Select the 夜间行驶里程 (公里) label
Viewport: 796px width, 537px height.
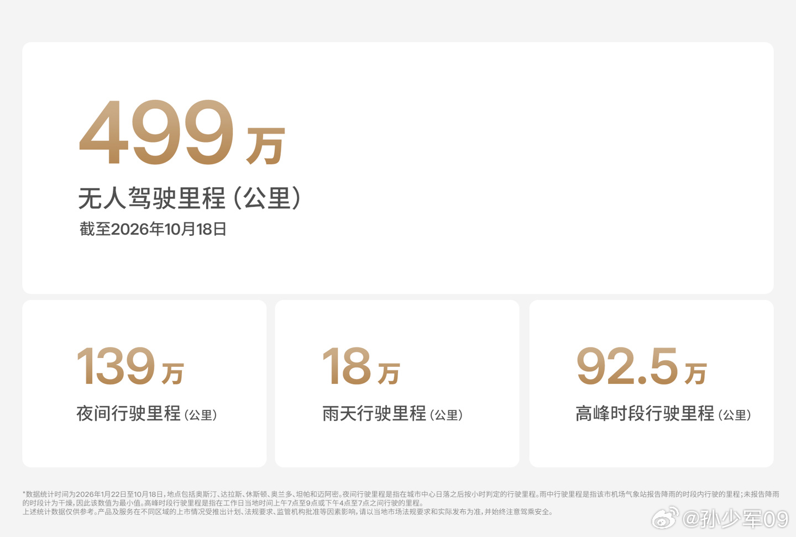pyautogui.click(x=146, y=413)
